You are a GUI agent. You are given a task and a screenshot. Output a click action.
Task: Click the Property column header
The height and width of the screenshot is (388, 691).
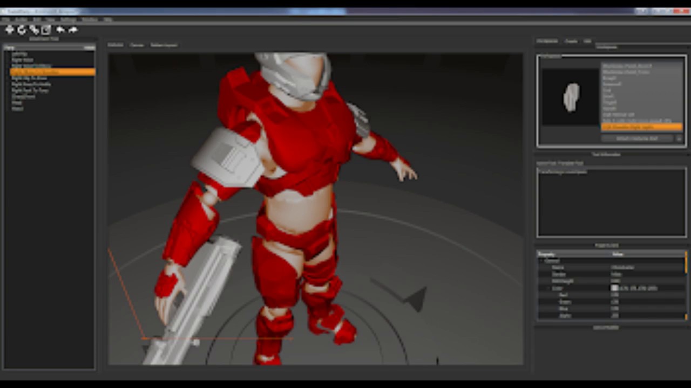573,254
